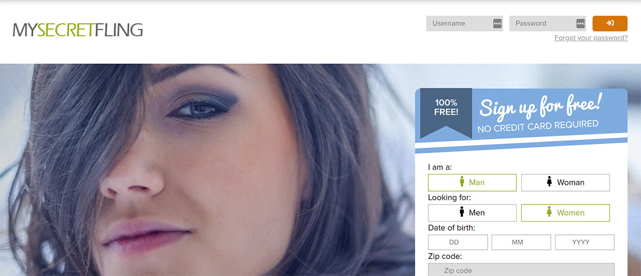
Task: Focus the Password input field
Action: click(548, 23)
